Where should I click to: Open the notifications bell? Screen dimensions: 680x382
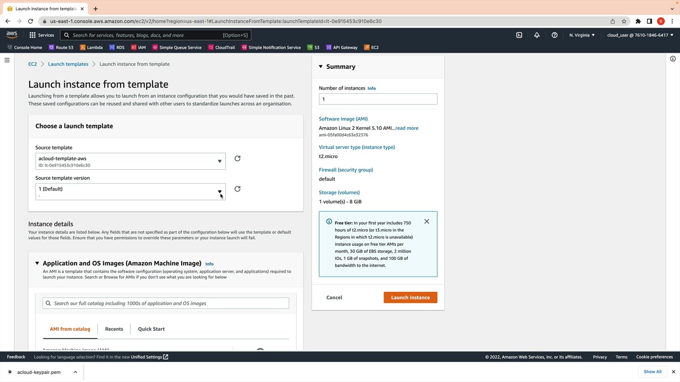tap(537, 35)
